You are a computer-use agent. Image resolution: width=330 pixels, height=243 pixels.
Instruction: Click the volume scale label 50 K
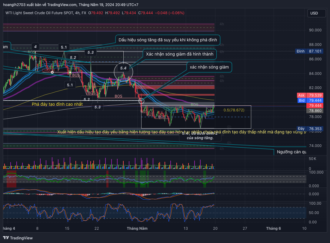pyautogui.click(x=312, y=159)
